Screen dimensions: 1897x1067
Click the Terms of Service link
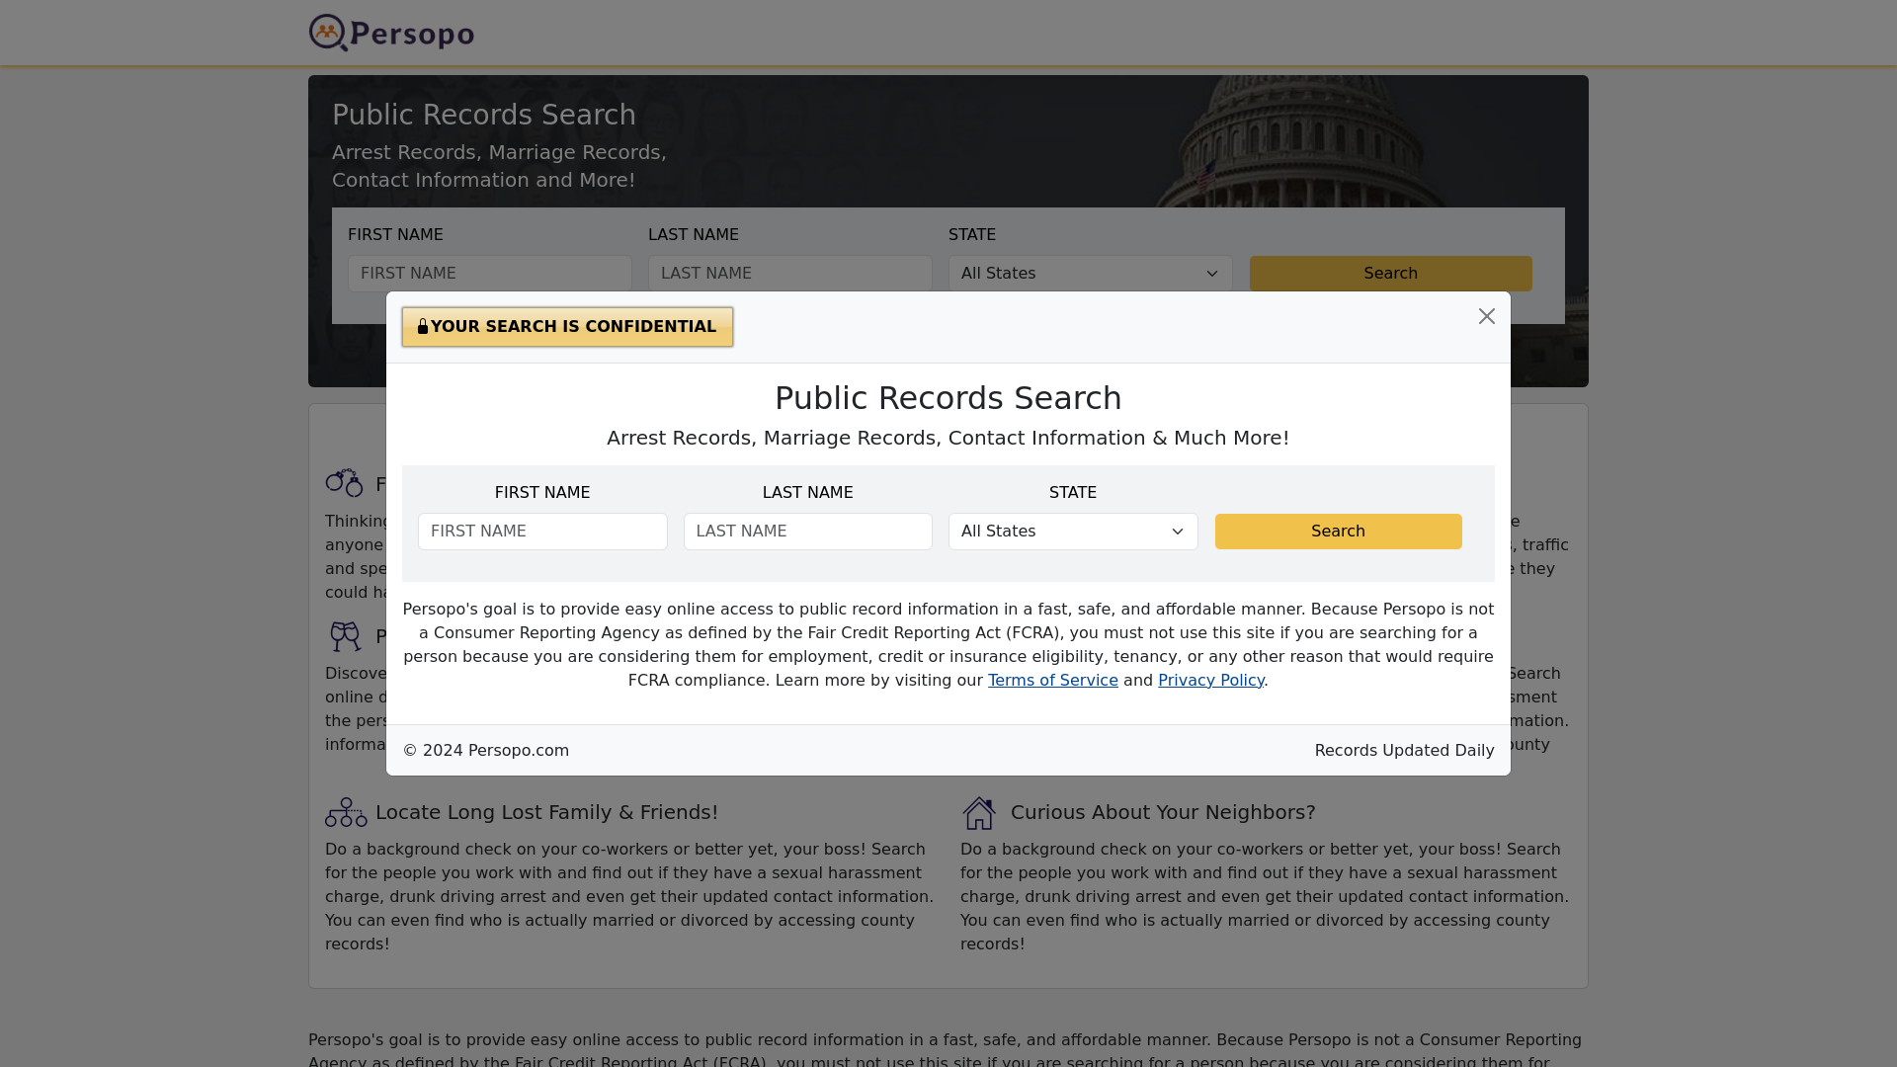[1052, 680]
